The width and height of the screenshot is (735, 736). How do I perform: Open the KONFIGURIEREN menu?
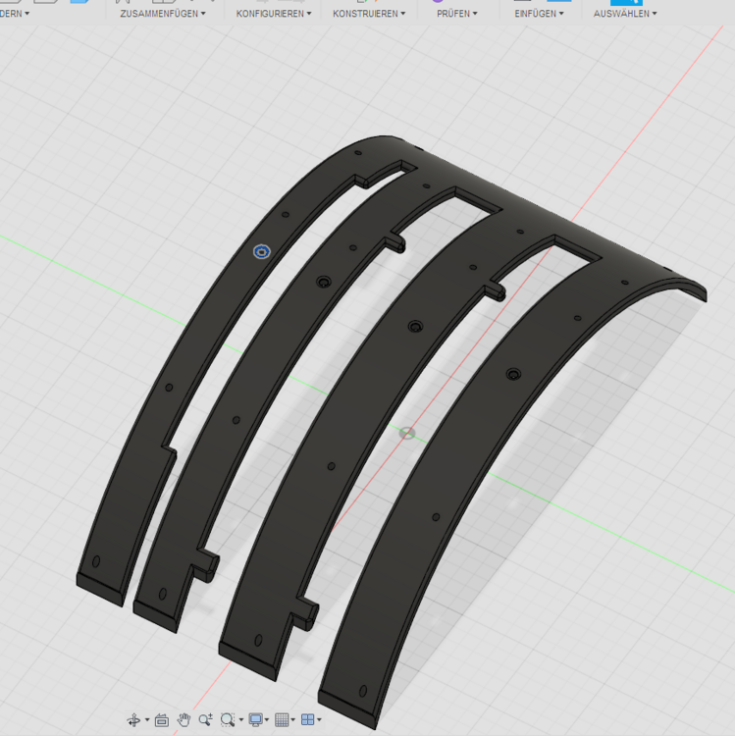(274, 14)
